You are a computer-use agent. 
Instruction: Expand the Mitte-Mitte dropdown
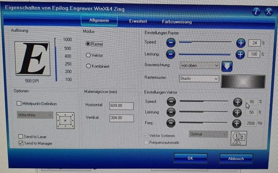click(x=35, y=115)
